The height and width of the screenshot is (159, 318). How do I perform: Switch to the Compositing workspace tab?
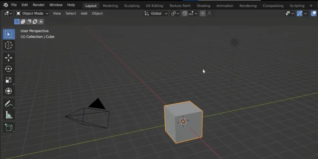273,6
